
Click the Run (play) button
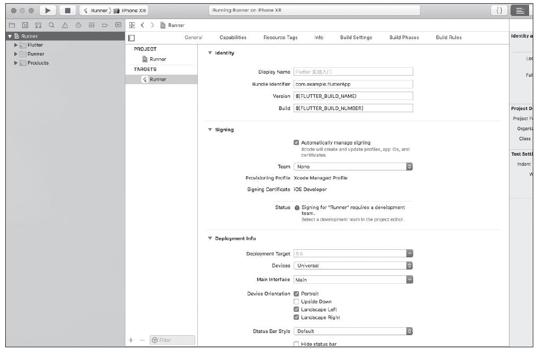coord(48,10)
